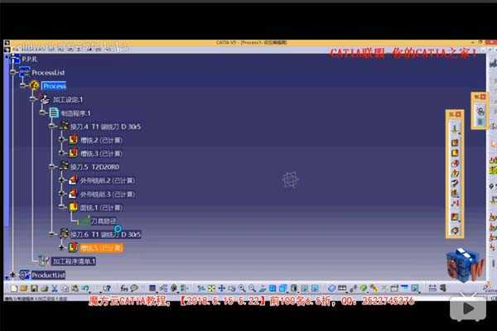The width and height of the screenshot is (497, 331).
Task: Expand the ProductList tree node
Action: coord(12,275)
